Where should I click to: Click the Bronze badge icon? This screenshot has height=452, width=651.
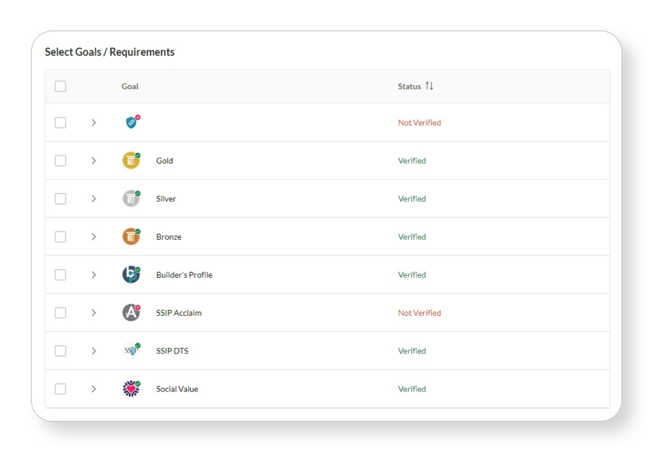[131, 236]
